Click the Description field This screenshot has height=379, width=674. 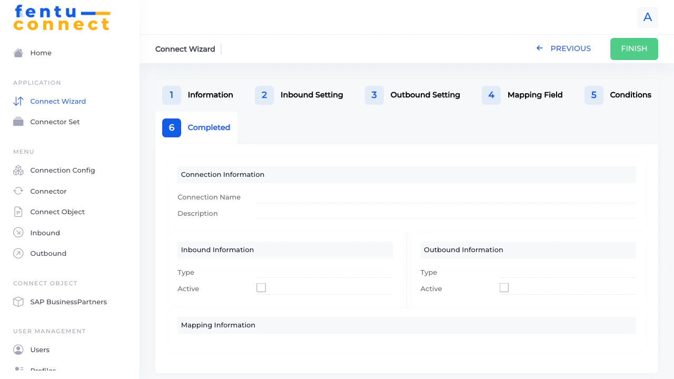pyautogui.click(x=447, y=213)
